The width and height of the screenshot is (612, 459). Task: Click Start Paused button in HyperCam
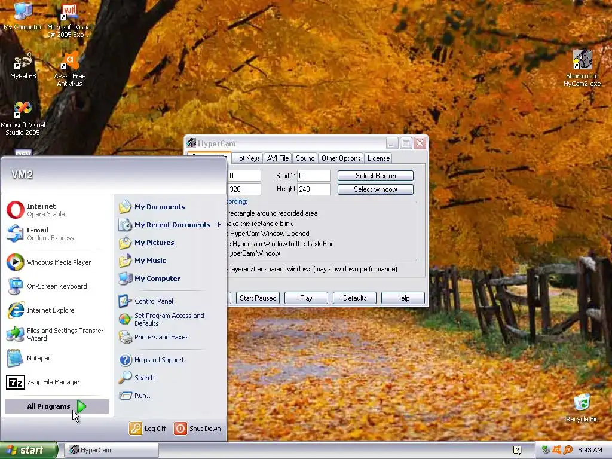(258, 298)
